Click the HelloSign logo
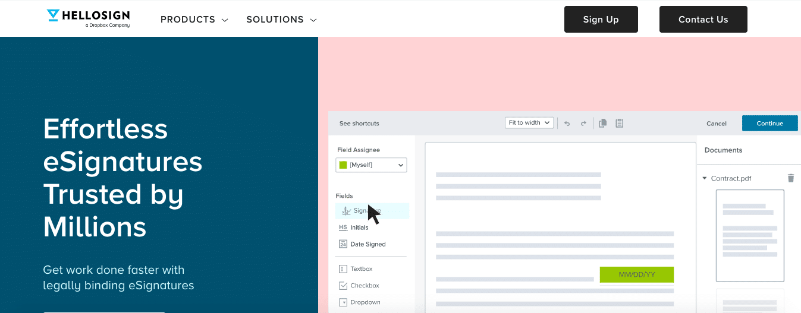 88,18
